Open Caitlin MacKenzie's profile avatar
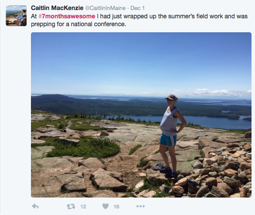This screenshot has width=255, height=215. click(x=16, y=16)
